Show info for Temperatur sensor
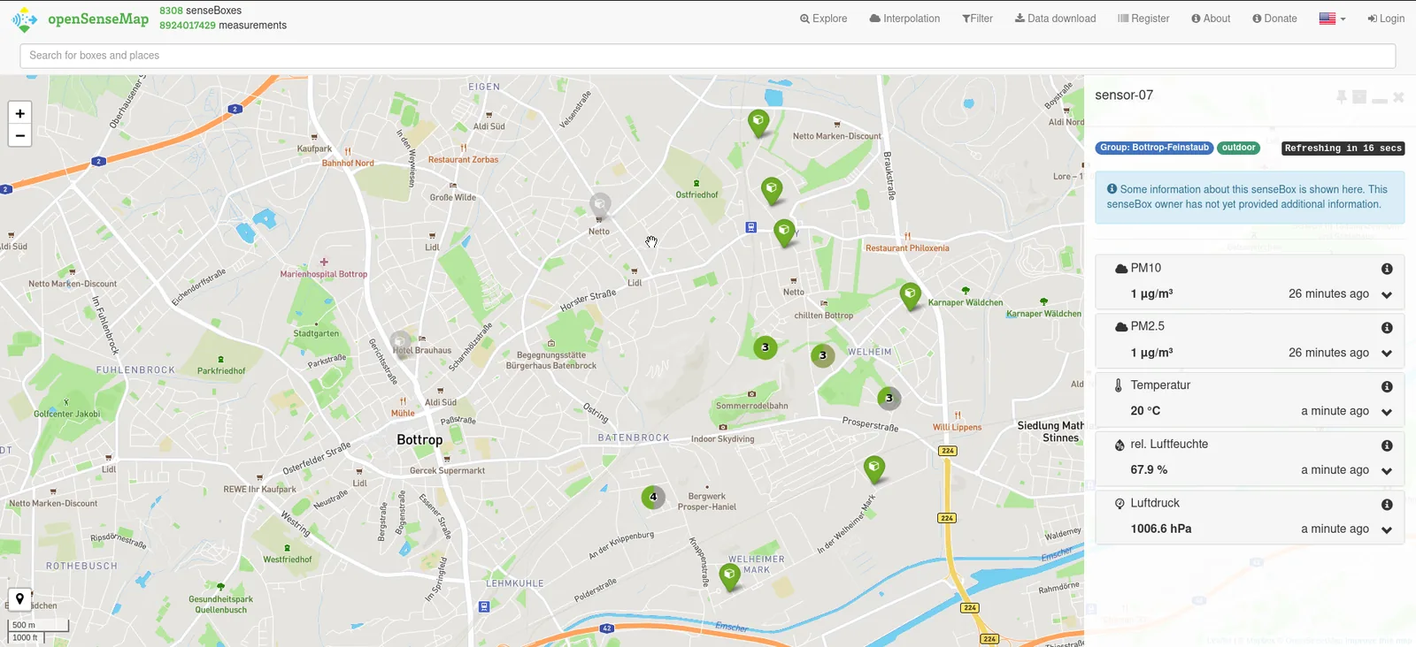Screen dimensions: 1416x647 1387,386
